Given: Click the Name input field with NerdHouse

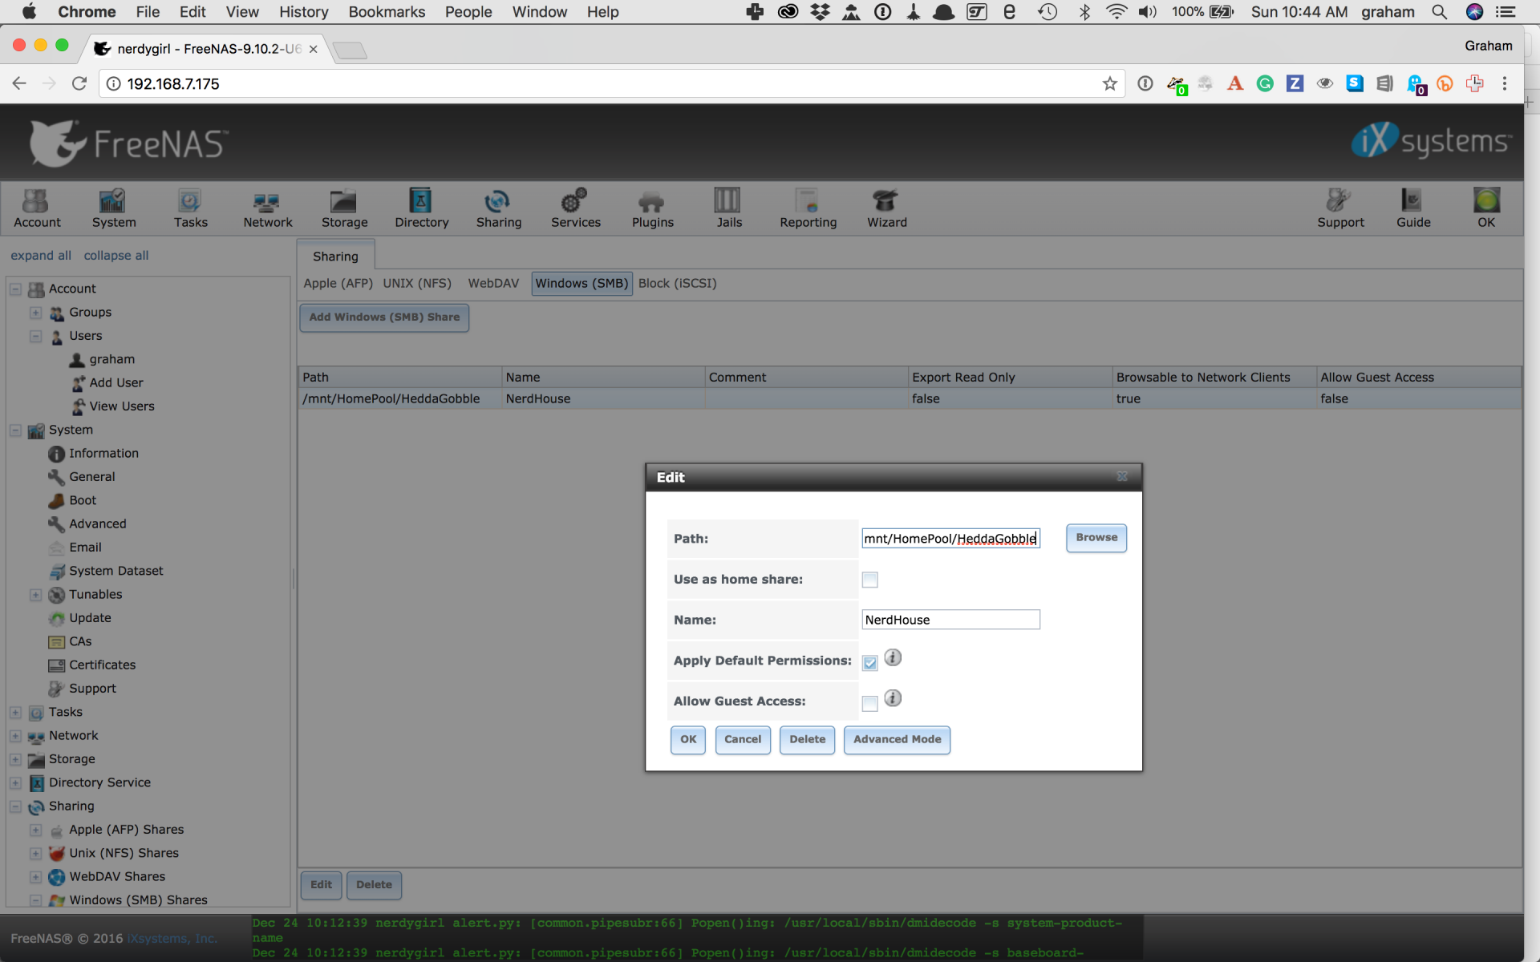Looking at the screenshot, I should pyautogui.click(x=950, y=620).
